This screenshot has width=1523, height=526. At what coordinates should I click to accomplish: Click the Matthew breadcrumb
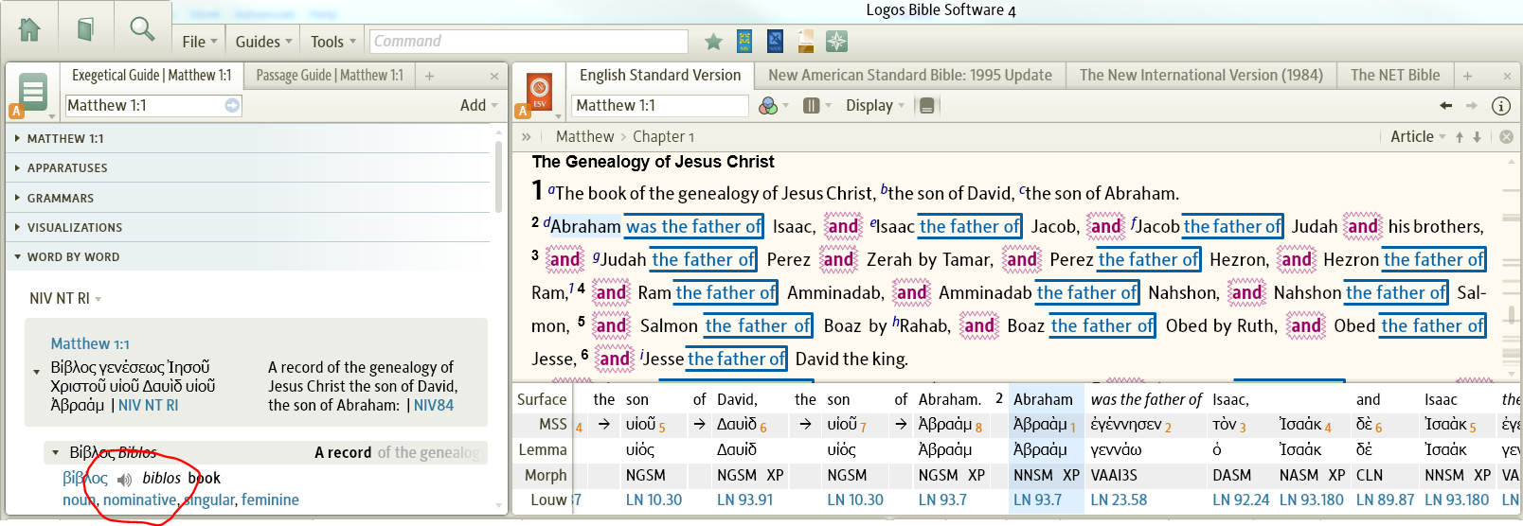584,137
